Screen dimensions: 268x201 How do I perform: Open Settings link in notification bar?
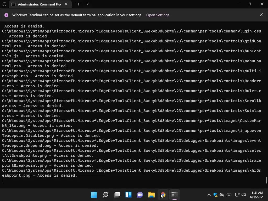[x=158, y=15]
